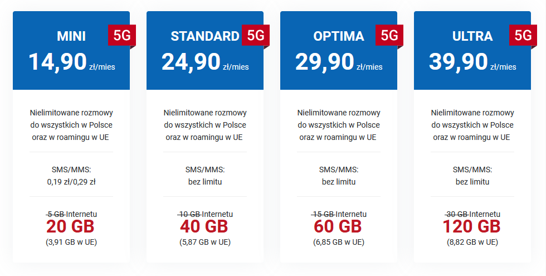Click the 5G badge on MINI plan
546x276 pixels.
tap(122, 35)
